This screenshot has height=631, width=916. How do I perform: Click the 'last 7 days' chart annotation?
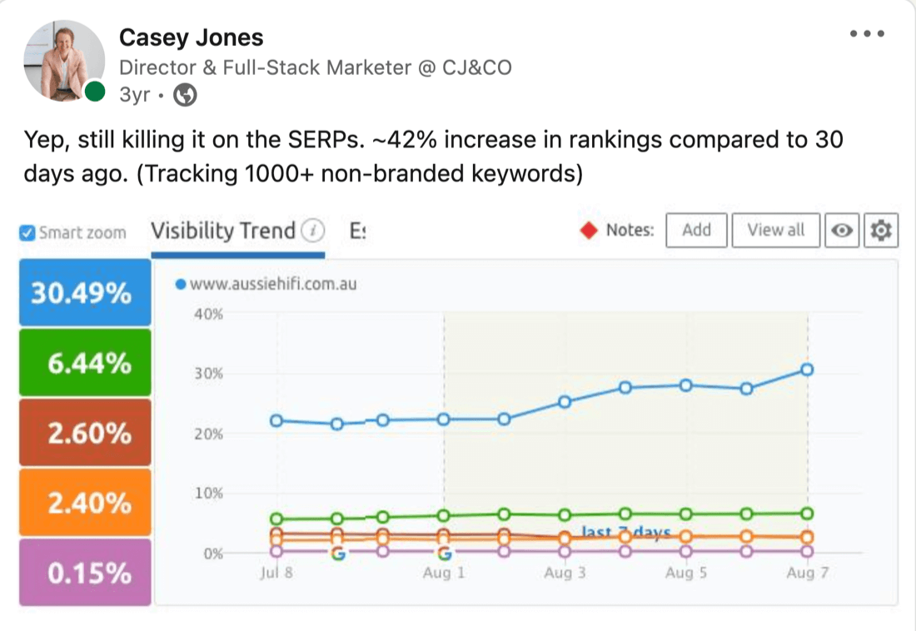[623, 533]
